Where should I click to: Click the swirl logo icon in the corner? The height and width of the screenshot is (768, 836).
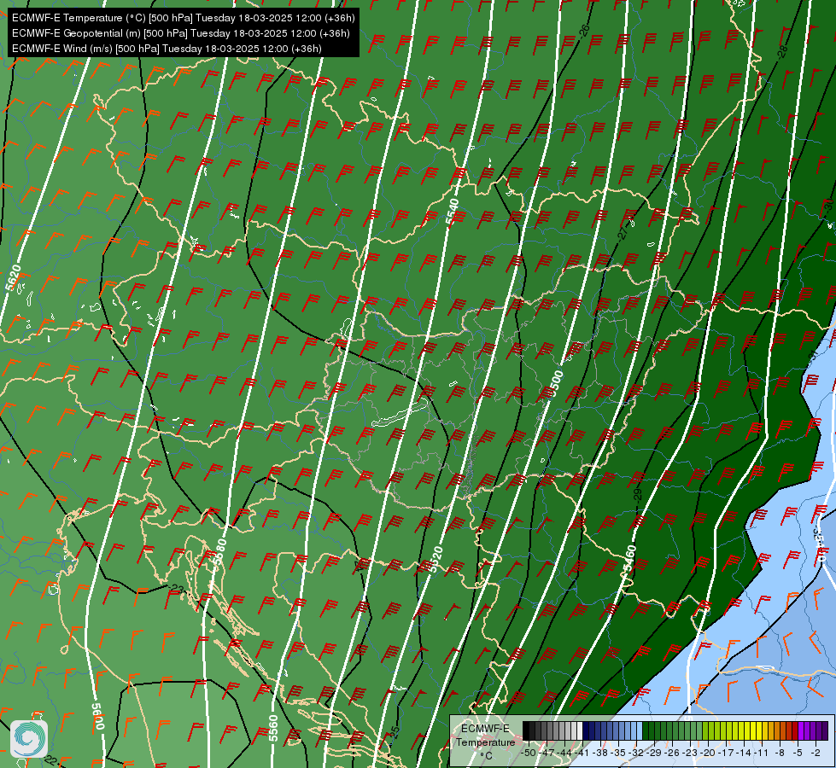coord(29,739)
